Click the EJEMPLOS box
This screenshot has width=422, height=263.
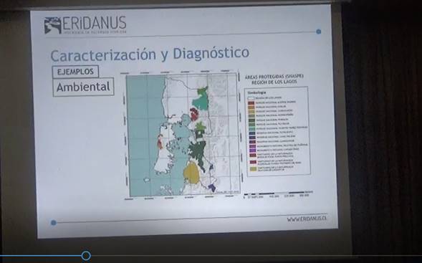76,72
